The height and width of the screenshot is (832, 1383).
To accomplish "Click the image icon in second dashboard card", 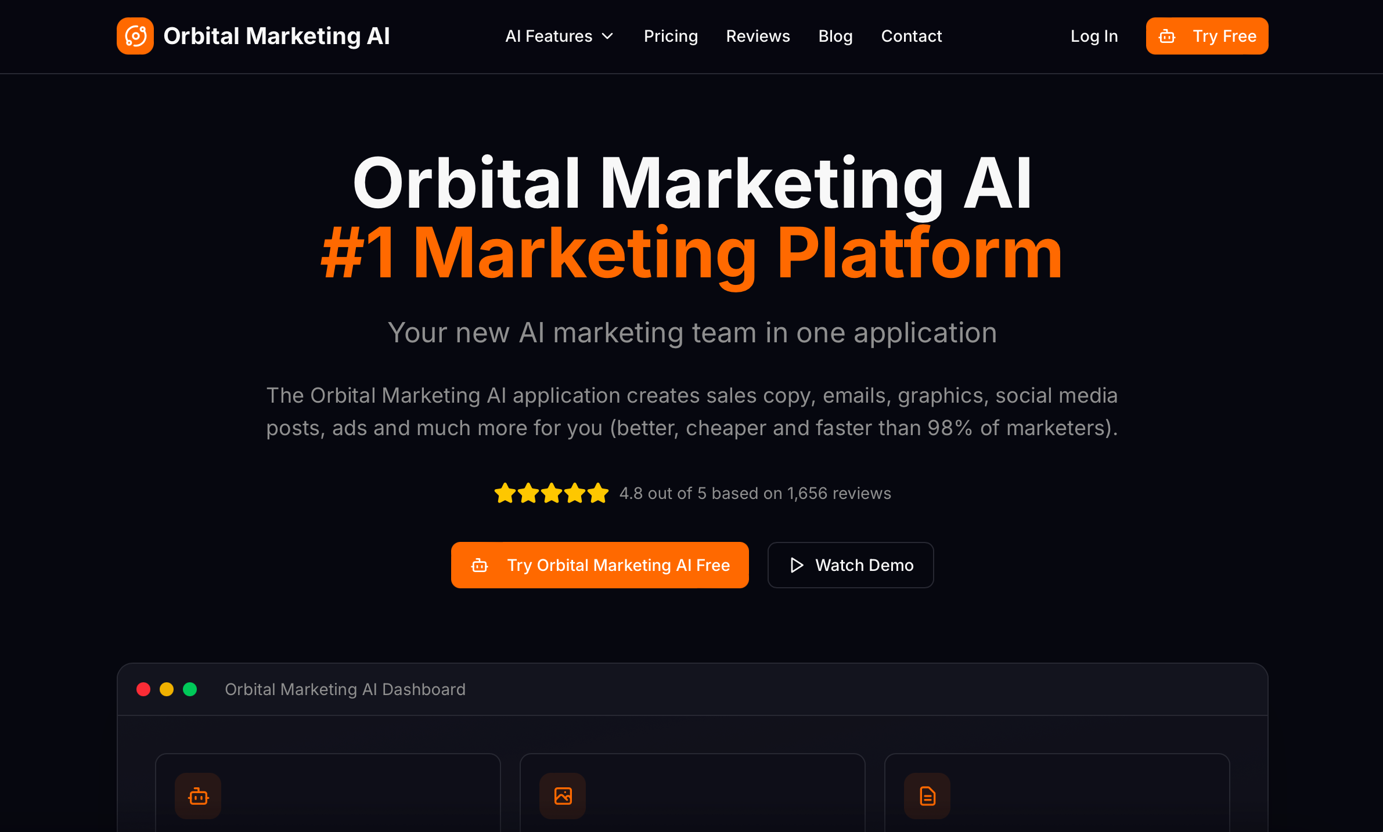I will pyautogui.click(x=563, y=796).
